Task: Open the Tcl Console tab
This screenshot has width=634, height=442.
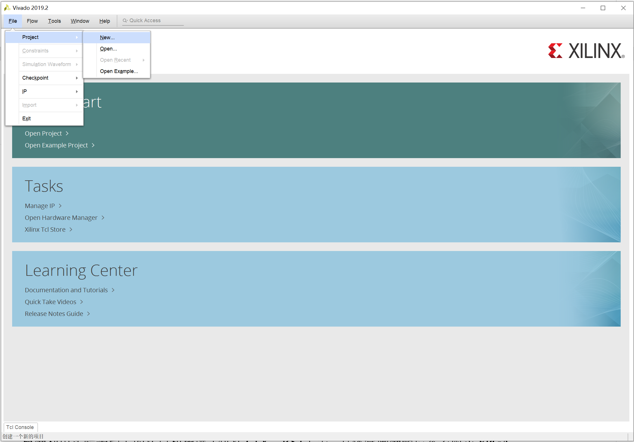Action: click(20, 427)
